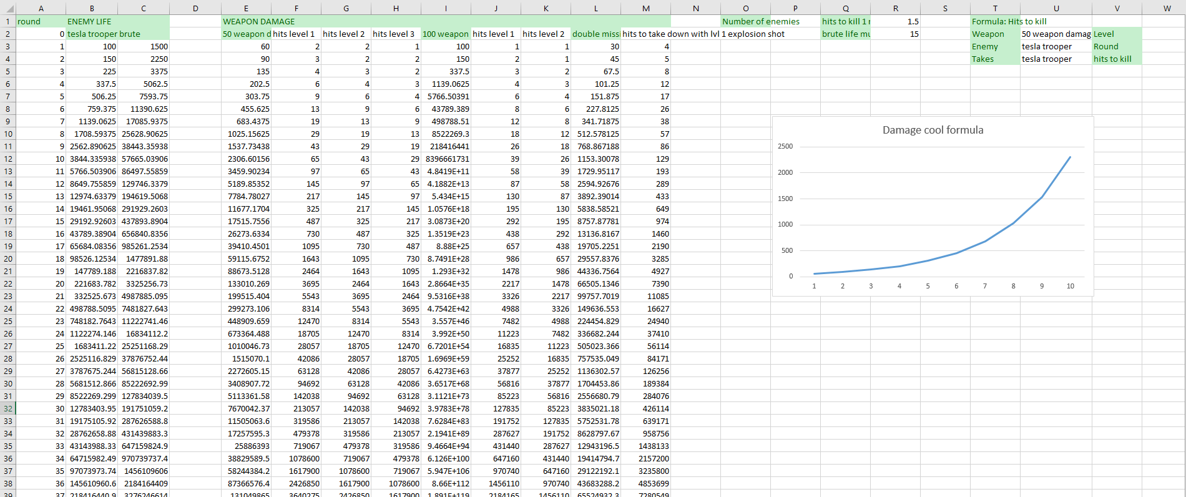The width and height of the screenshot is (1186, 497).
Task: Click the '100 weapon' cell
Action: point(446,34)
